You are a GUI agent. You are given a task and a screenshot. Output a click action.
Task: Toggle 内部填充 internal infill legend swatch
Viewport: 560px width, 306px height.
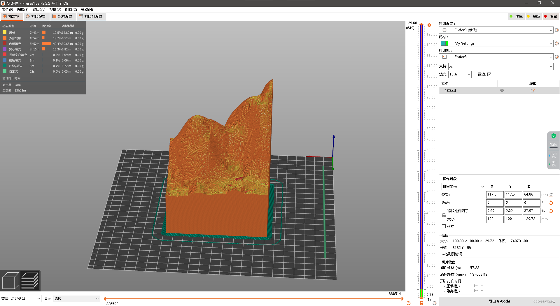[5, 43]
